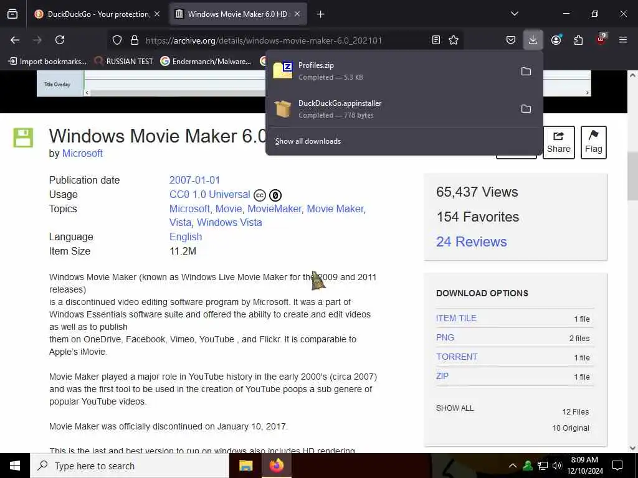Open uBlock extension icon with badge
The width and height of the screenshot is (638, 478).
click(x=601, y=39)
